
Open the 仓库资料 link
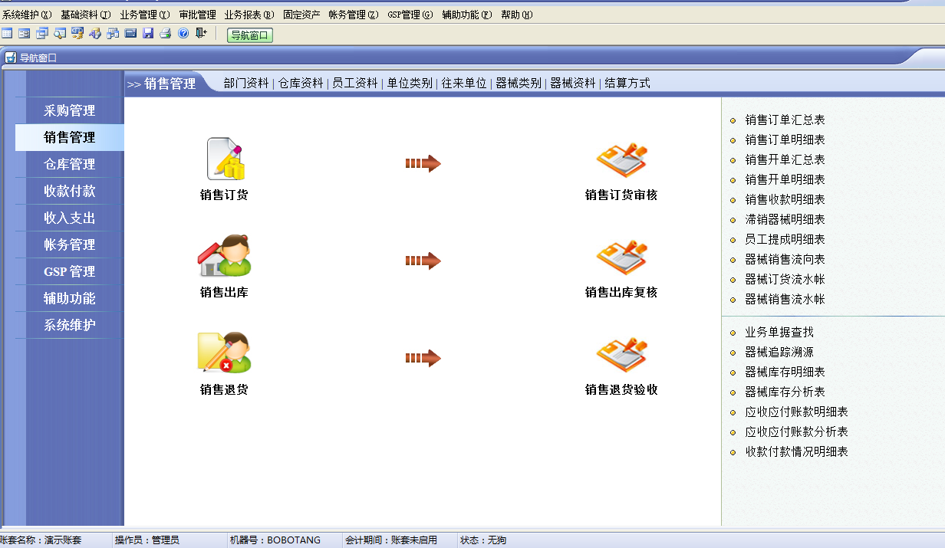[x=301, y=84]
